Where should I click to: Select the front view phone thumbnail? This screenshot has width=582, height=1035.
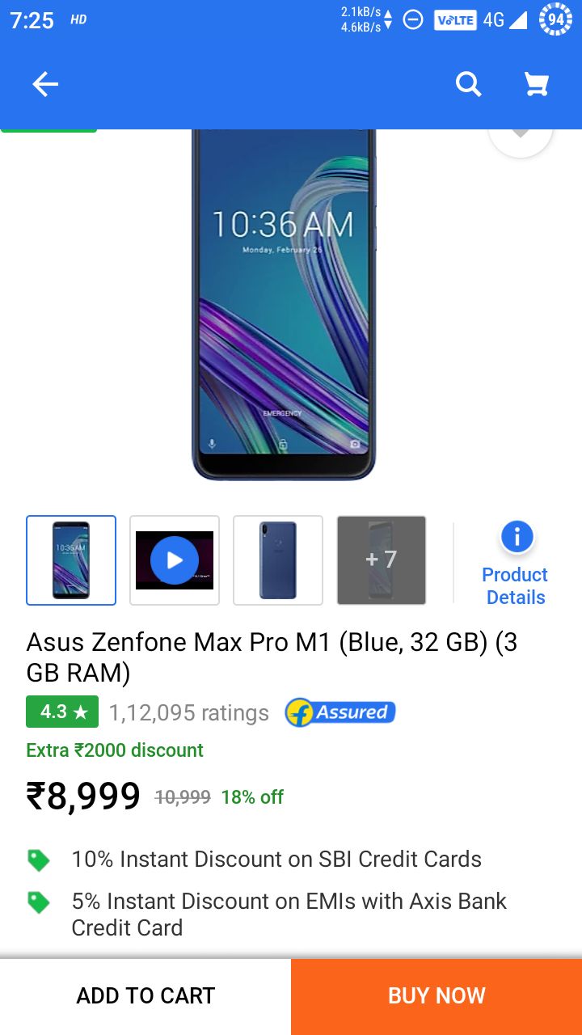(71, 560)
